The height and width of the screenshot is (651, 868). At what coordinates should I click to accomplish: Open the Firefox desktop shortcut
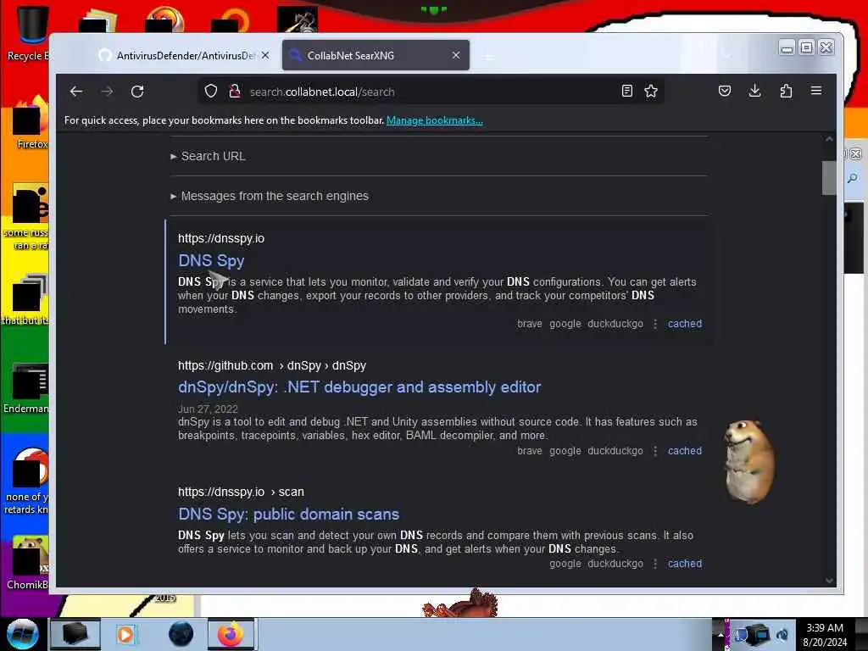click(31, 122)
